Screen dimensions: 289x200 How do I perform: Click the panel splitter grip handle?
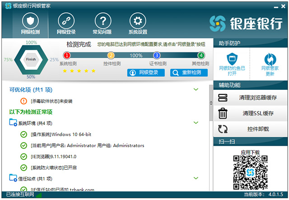[x=211, y=103]
